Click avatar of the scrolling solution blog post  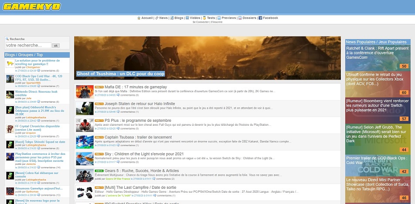10,63
